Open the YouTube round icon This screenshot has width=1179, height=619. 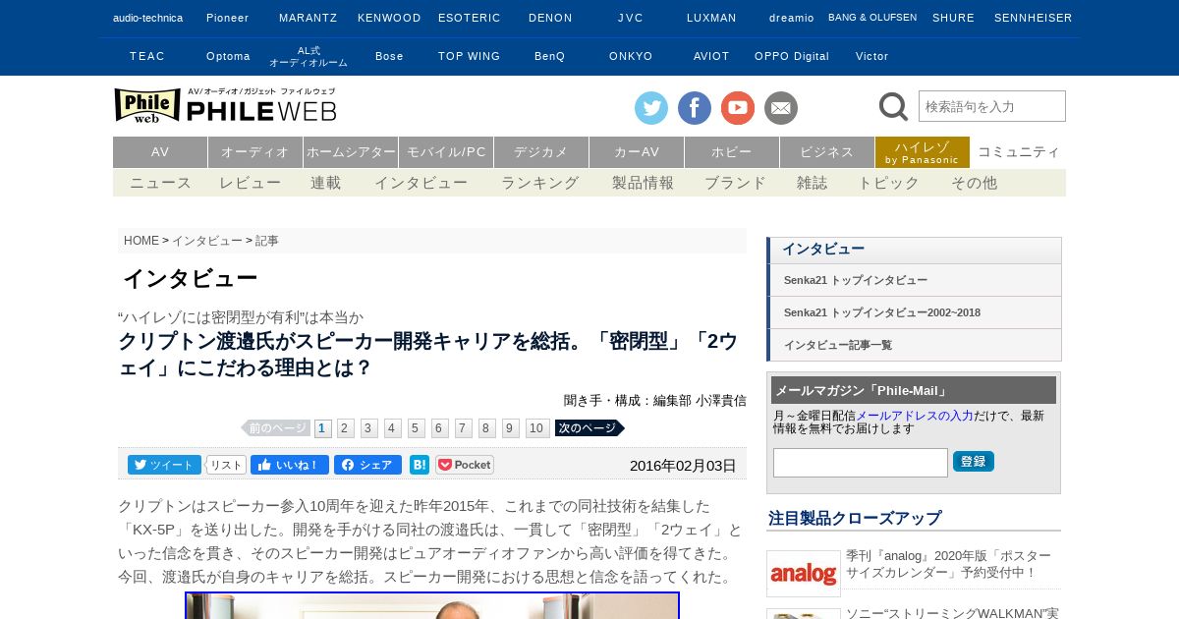coord(738,108)
